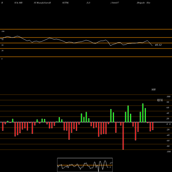Viewport: 172px width, 172px height.
Task: Click the ")544457" stock code text
Action: 115,3
